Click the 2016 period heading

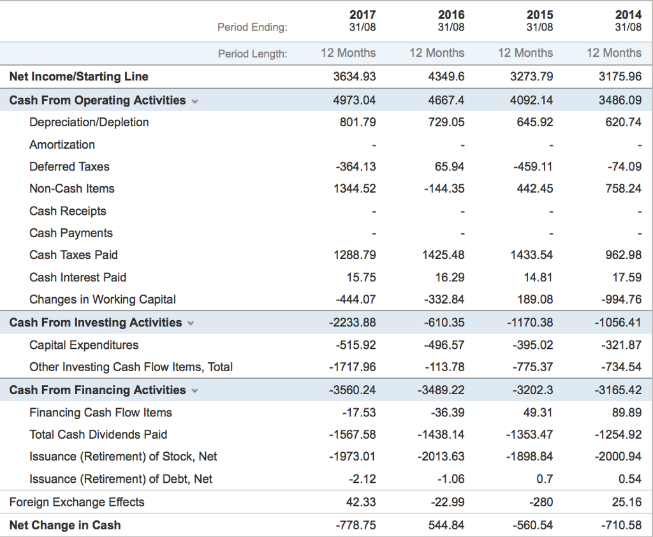(451, 14)
